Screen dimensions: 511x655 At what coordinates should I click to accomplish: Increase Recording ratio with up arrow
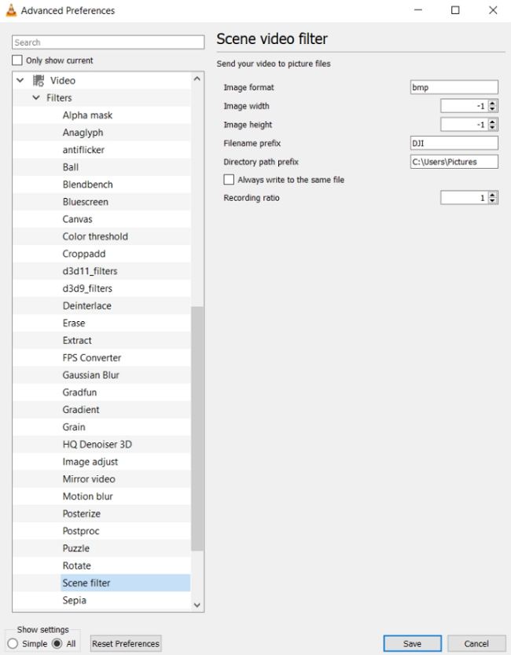(493, 195)
